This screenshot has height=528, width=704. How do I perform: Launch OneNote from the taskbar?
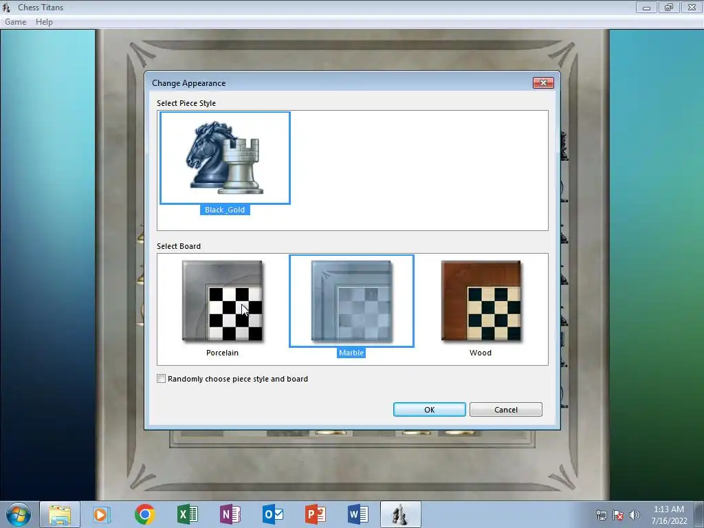[x=230, y=514]
